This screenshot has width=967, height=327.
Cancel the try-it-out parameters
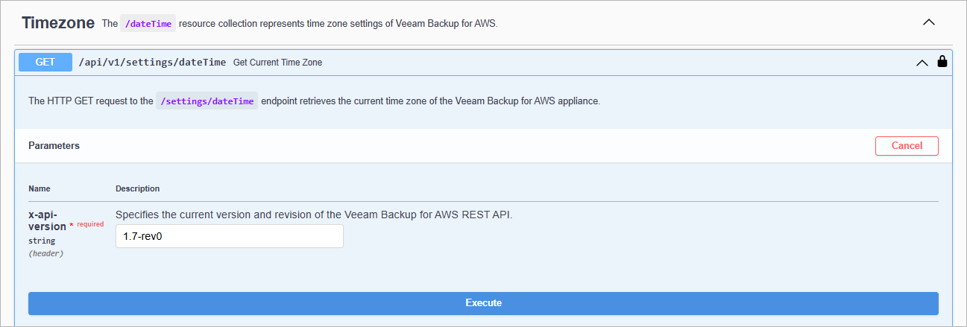click(x=907, y=146)
